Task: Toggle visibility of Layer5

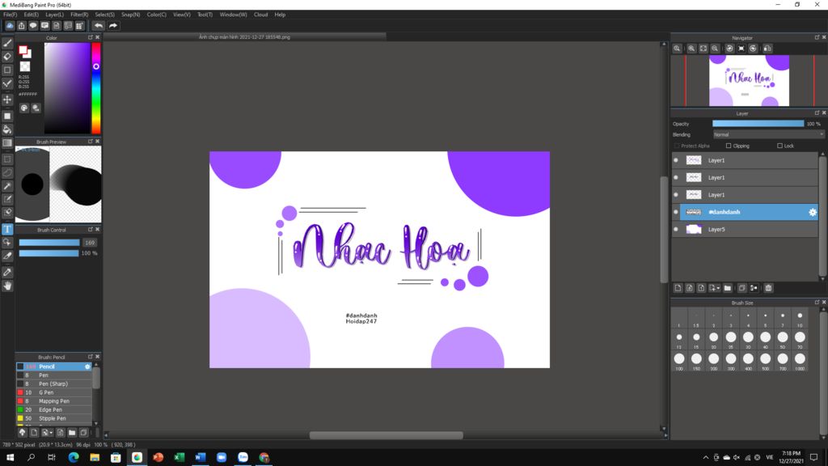Action: pyautogui.click(x=676, y=229)
